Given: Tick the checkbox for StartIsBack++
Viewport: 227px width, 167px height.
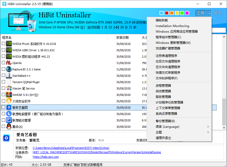Looking at the screenshot, I should click(x=3, y=76).
